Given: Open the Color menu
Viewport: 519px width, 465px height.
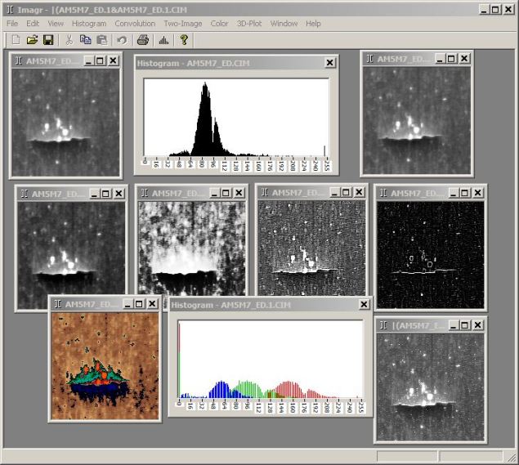Looking at the screenshot, I should coord(219,24).
